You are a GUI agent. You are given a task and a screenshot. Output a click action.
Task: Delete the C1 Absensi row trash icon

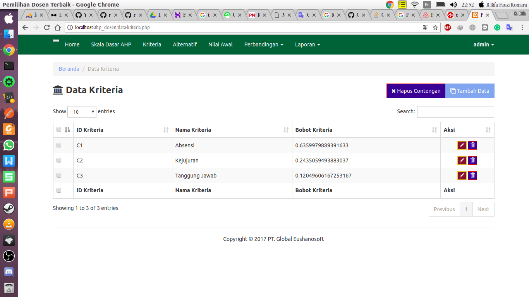tap(472, 145)
